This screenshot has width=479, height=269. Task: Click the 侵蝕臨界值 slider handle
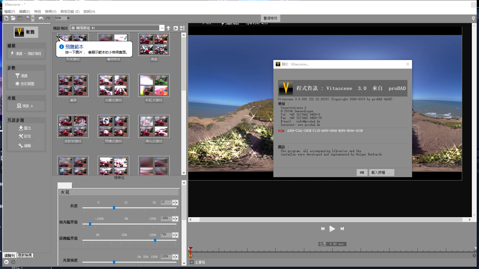155,240
